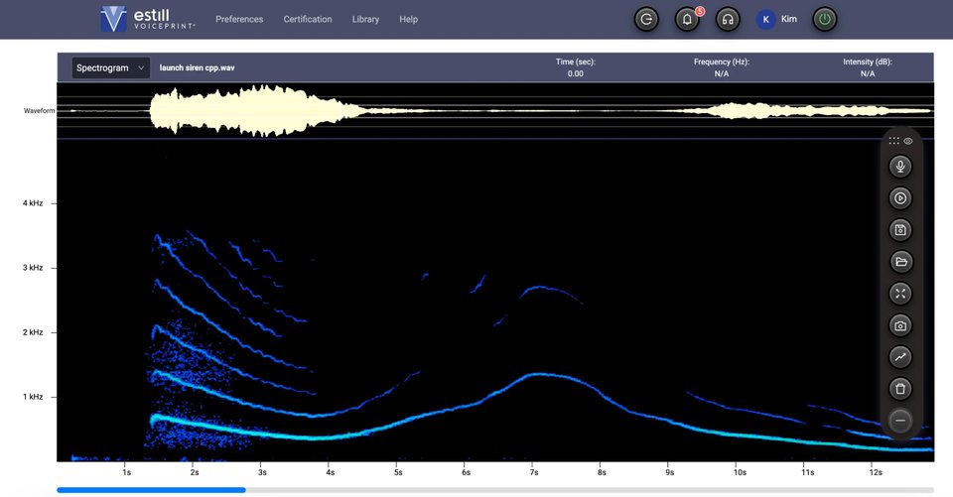Start recording with the microphone icon
Screen dimensions: 953x497
900,167
